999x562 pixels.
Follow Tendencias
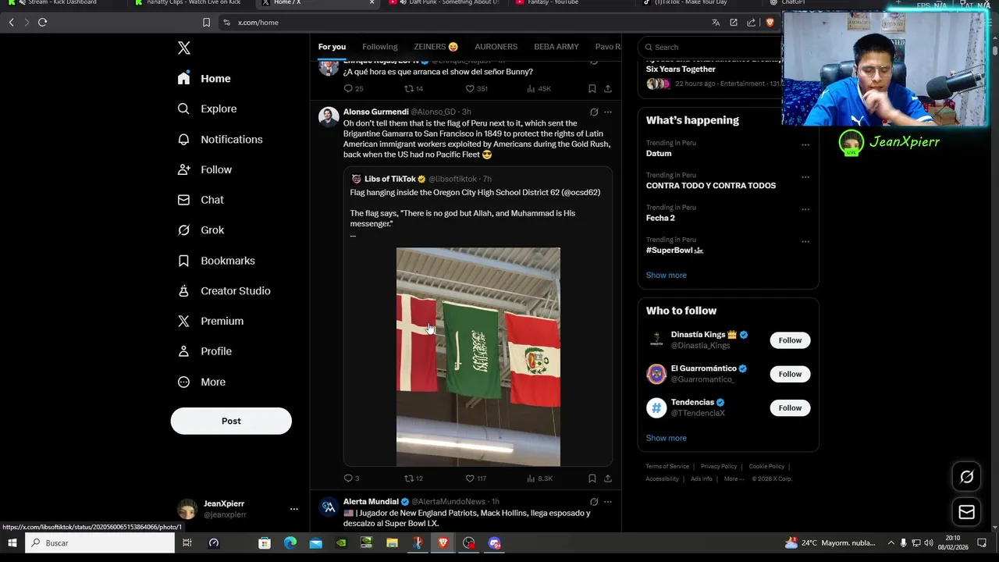click(790, 408)
